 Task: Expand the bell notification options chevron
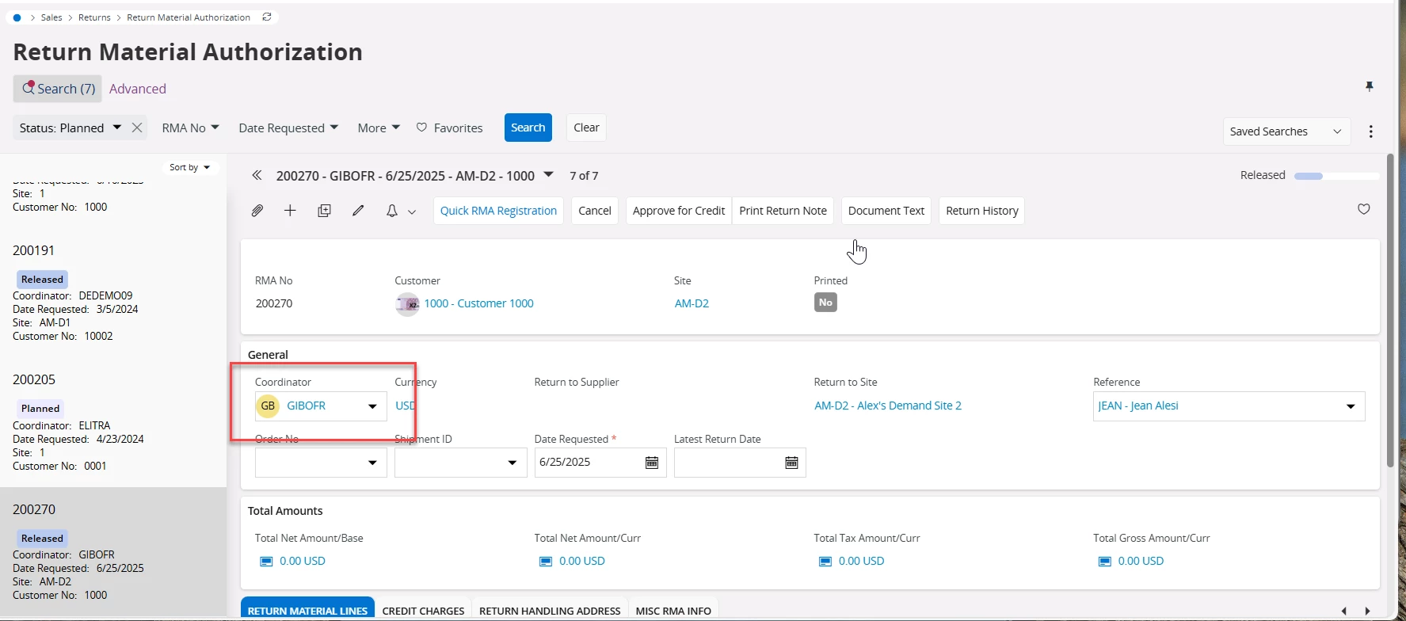pyautogui.click(x=412, y=211)
